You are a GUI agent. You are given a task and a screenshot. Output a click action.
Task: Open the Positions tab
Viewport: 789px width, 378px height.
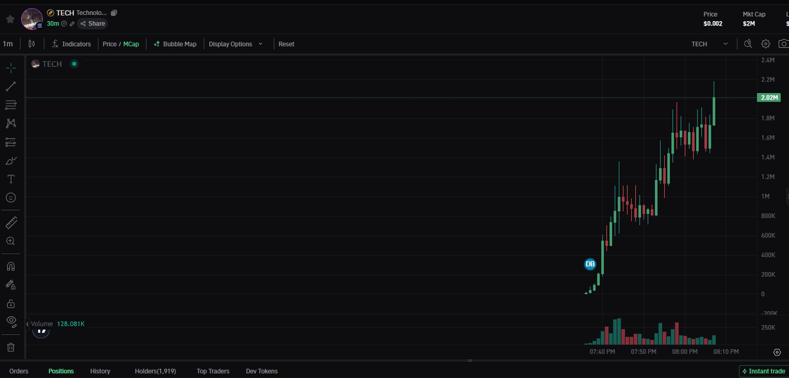pos(61,371)
